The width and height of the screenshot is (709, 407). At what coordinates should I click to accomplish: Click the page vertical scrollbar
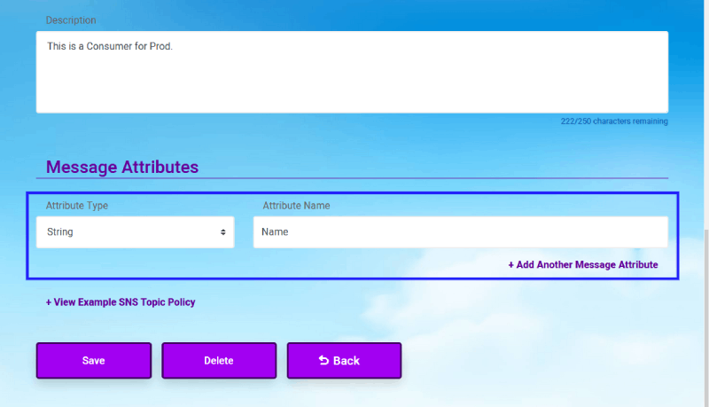(x=706, y=317)
